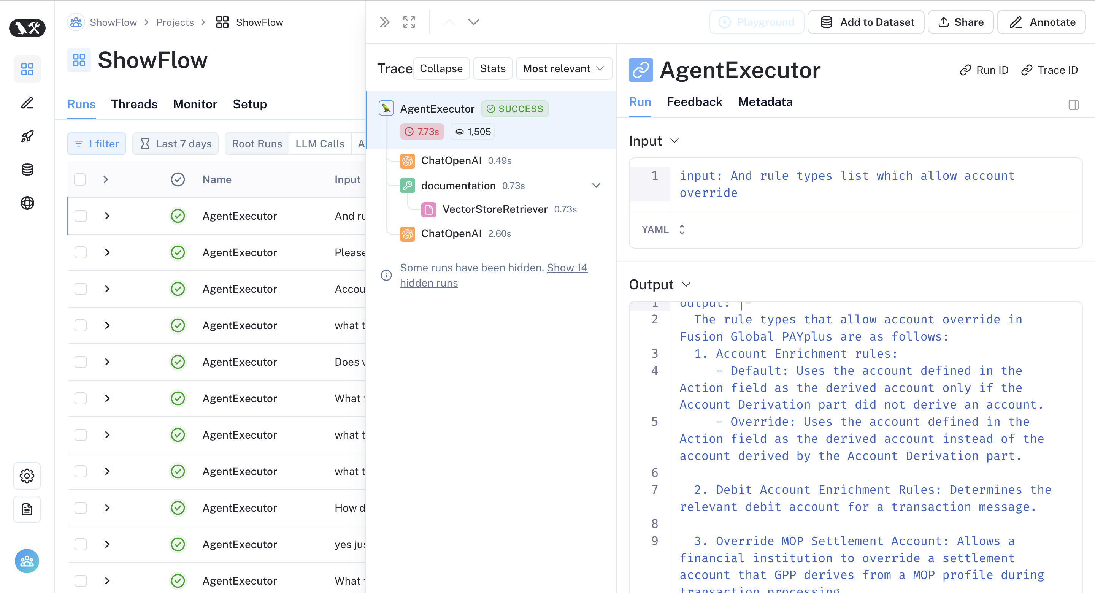Open the Most relevant sort dropdown

click(x=563, y=68)
